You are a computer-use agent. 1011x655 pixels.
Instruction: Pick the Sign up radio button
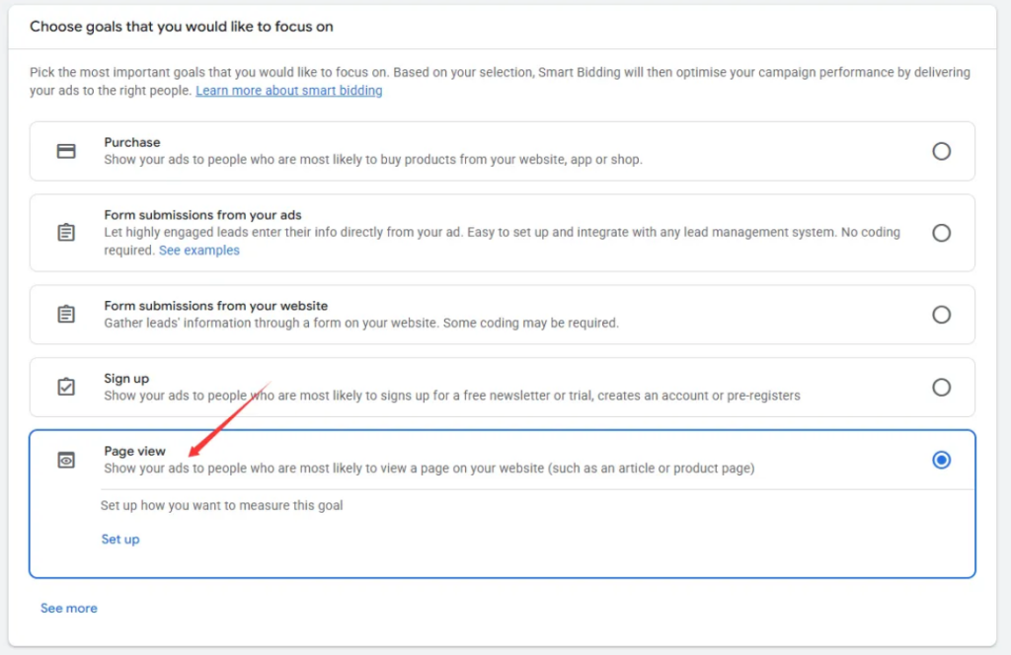941,387
